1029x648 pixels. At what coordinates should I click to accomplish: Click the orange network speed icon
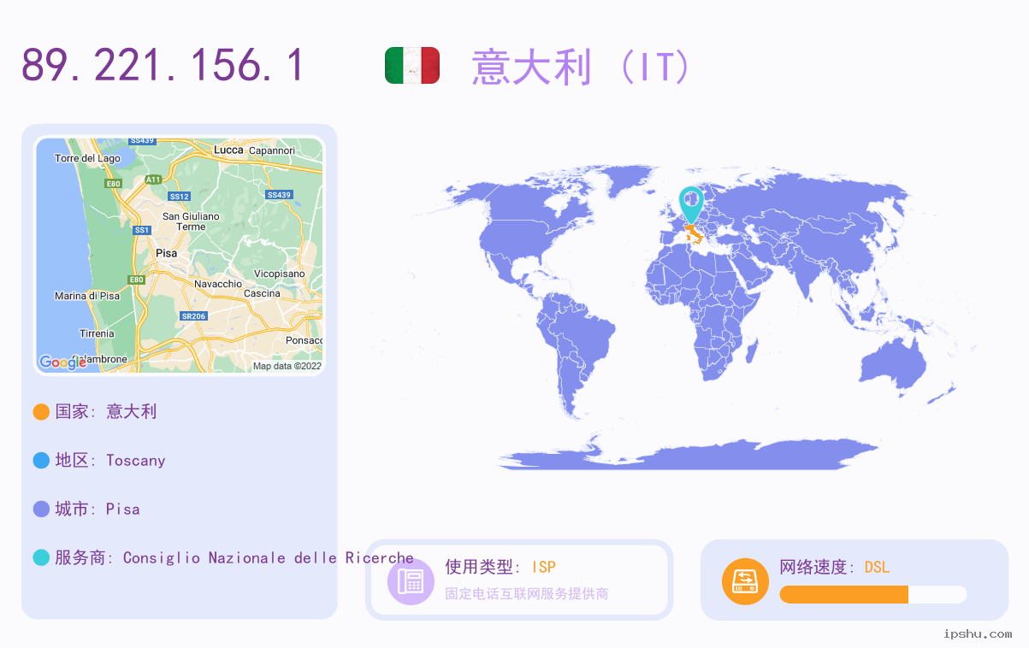pyautogui.click(x=746, y=581)
